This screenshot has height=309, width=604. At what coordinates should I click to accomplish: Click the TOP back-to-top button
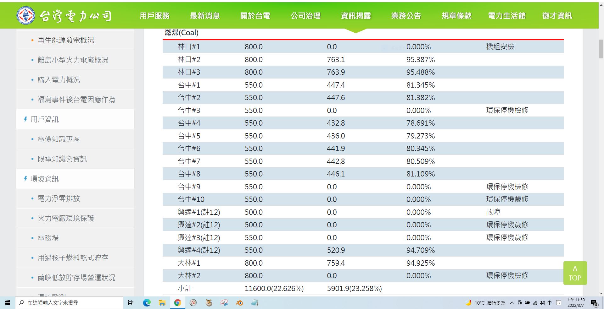pyautogui.click(x=575, y=273)
